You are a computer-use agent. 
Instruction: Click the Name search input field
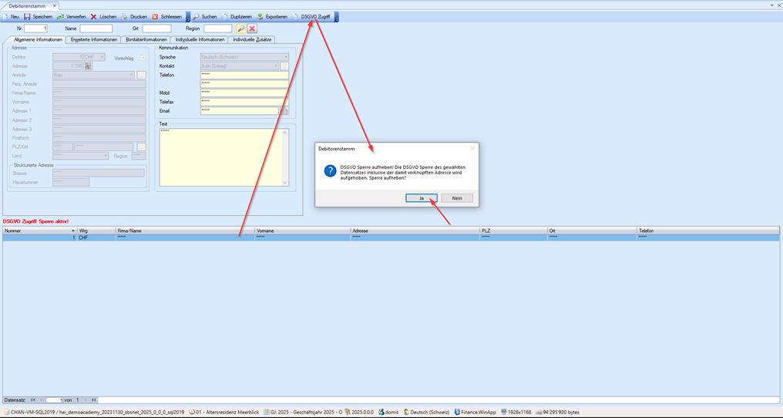[96, 29]
